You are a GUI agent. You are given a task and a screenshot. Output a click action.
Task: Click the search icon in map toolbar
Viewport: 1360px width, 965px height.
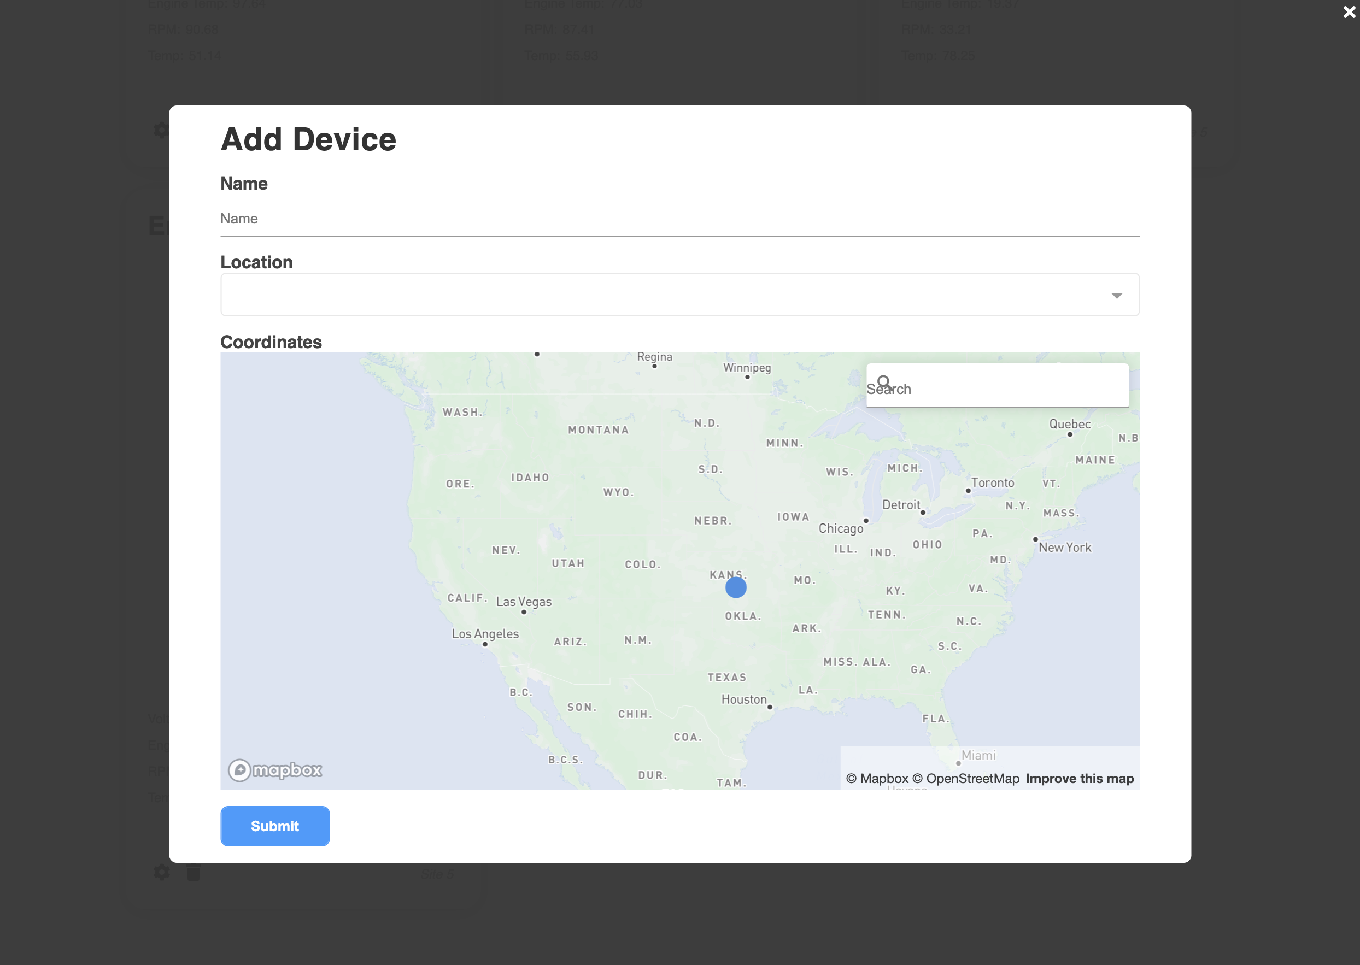[x=884, y=381]
